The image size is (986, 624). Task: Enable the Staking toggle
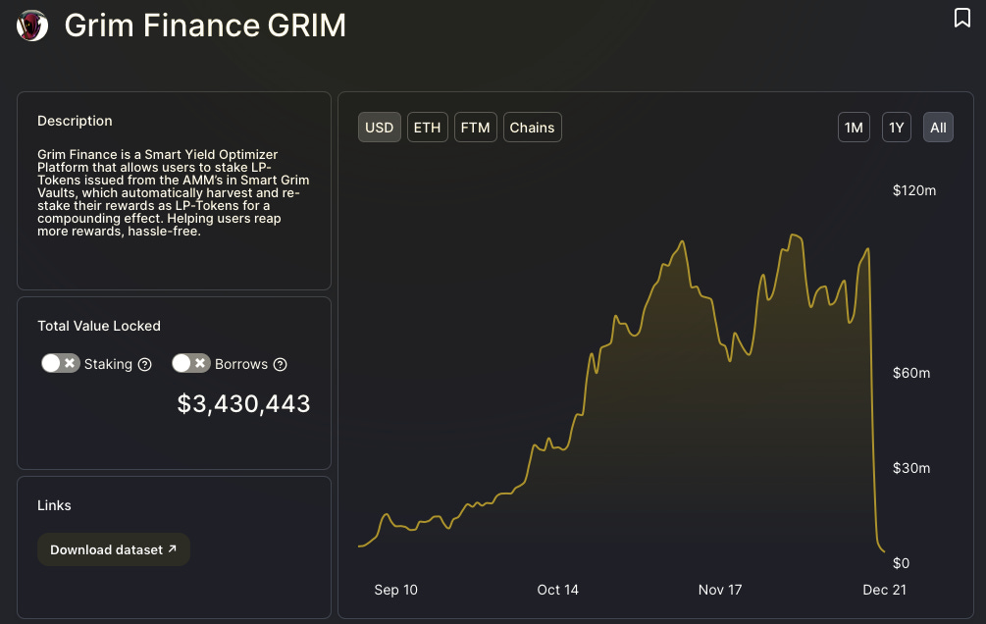[x=61, y=363]
